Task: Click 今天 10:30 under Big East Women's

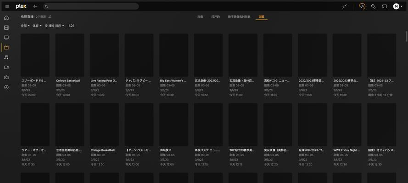Action: point(167,95)
